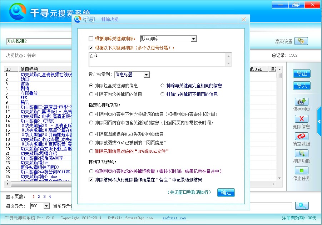Open the 每页显示 500 dropdown
This screenshot has width=322, height=225.
46,206
